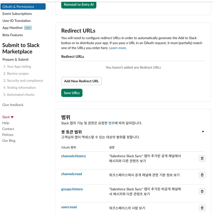This screenshot has height=214, width=213.
Task: Save the redirect URLs
Action: (x=72, y=93)
